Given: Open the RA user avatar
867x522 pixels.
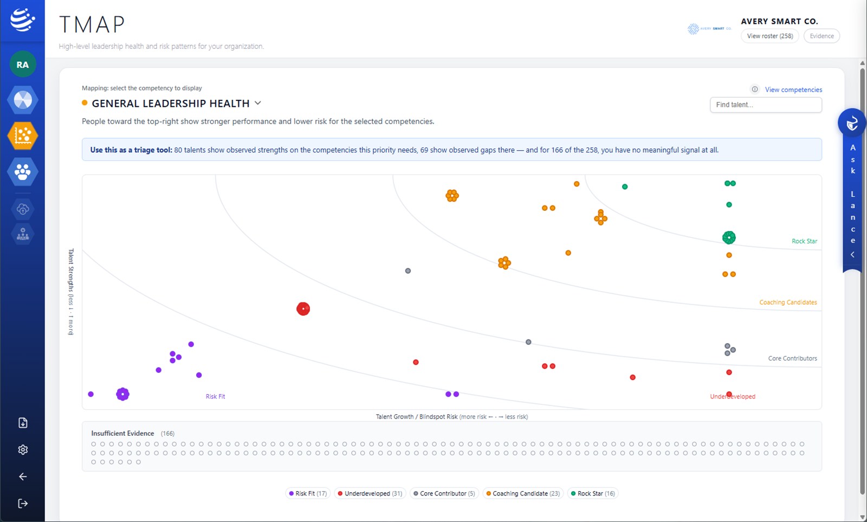Looking at the screenshot, I should (22, 65).
